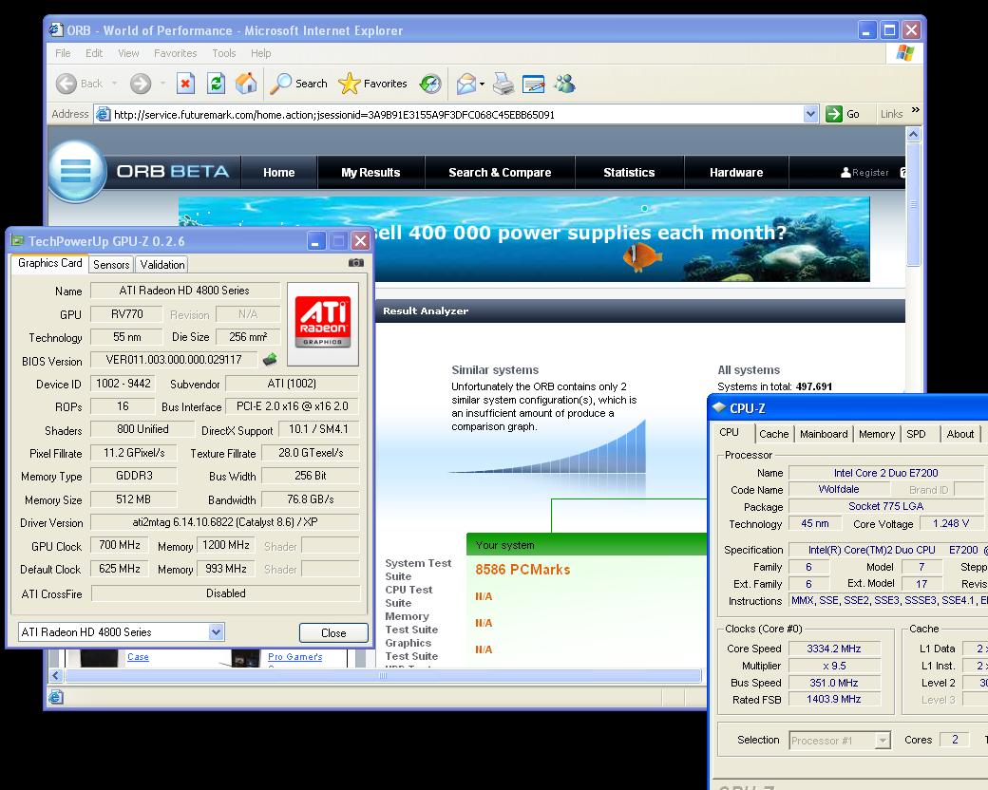Open the Help menu in Internet Explorer
This screenshot has height=790, width=988.
pyautogui.click(x=261, y=53)
